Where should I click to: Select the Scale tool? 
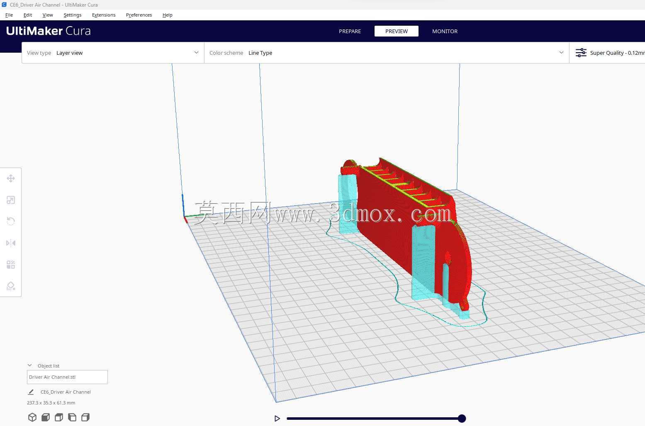tap(11, 200)
